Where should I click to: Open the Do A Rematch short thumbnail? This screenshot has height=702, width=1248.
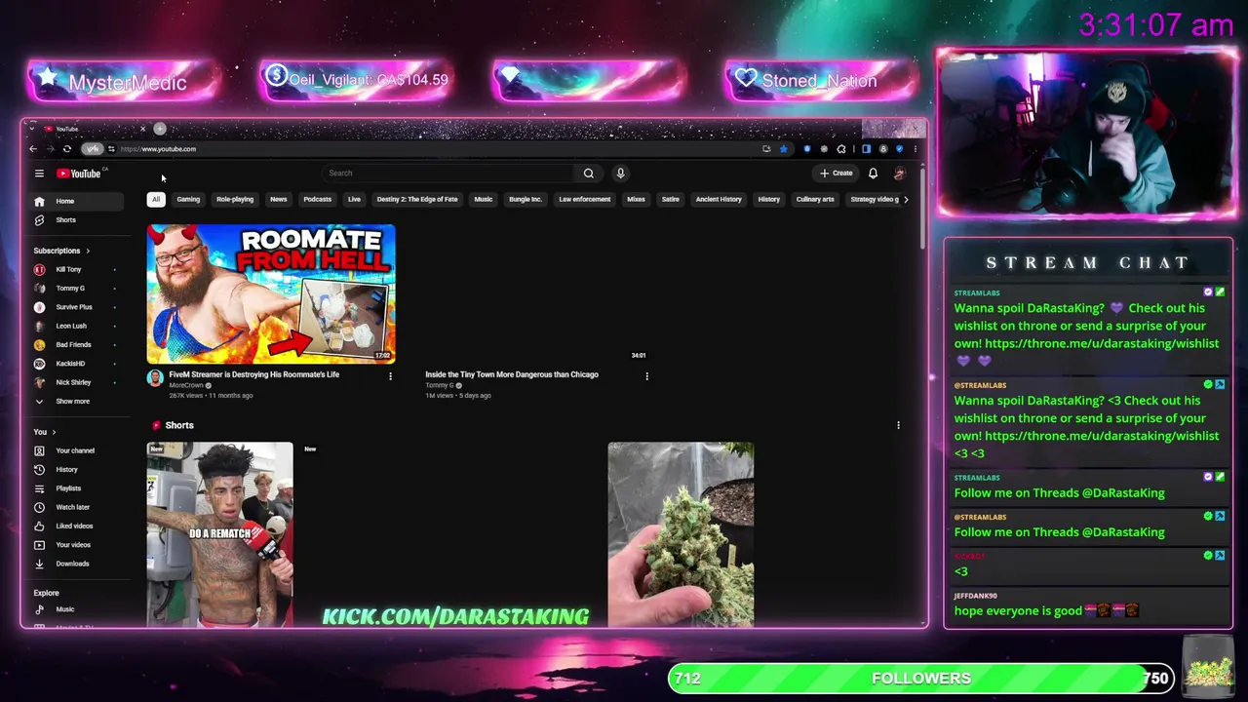pyautogui.click(x=219, y=534)
